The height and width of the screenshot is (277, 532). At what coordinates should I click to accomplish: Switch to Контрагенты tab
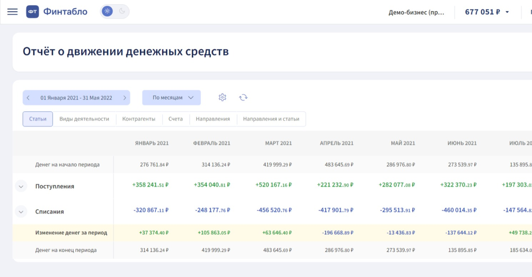[139, 119]
